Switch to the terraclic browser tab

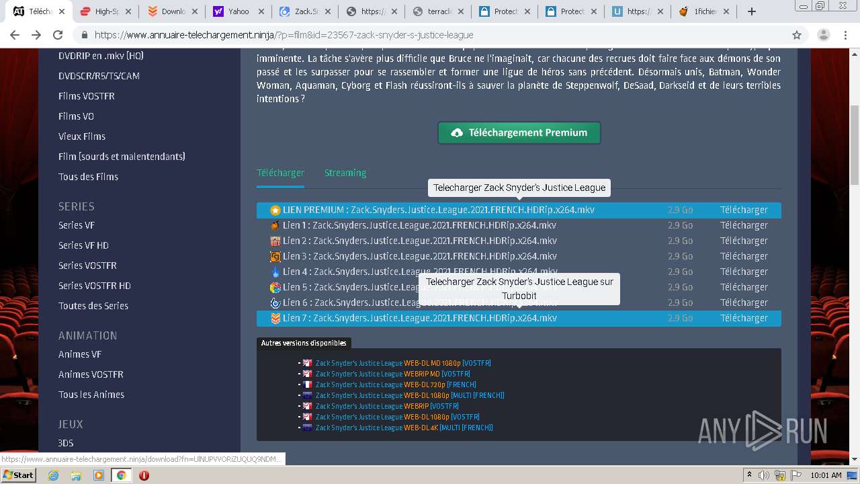439,11
